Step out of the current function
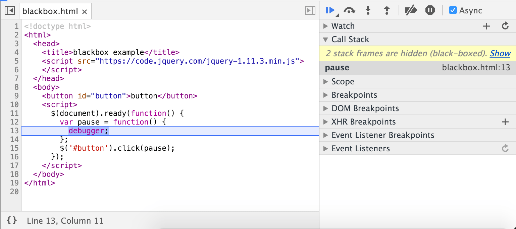Image resolution: width=516 pixels, height=229 pixels. pyautogui.click(x=386, y=10)
